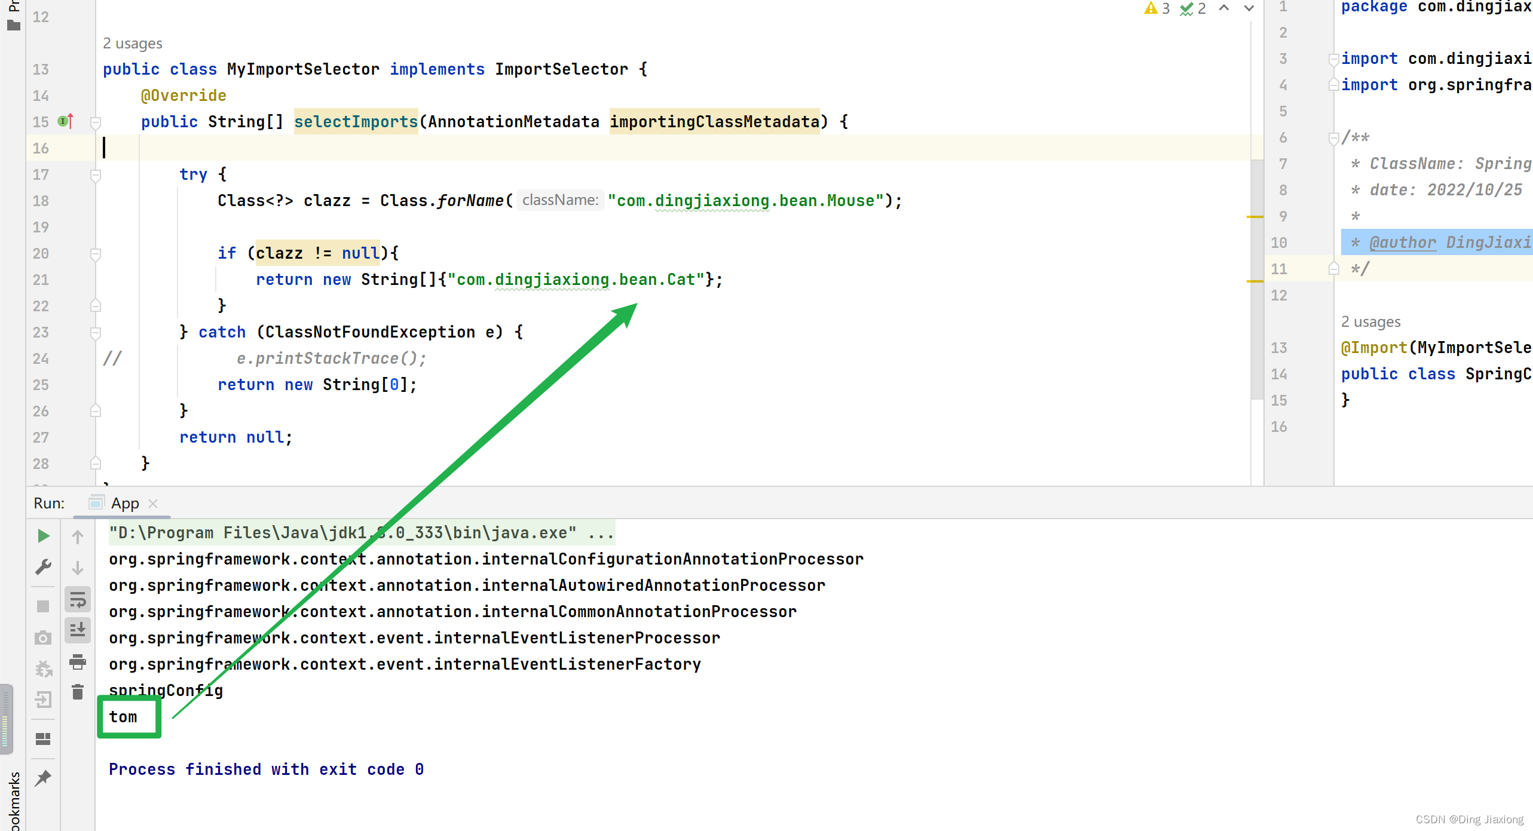The width and height of the screenshot is (1533, 831).
Task: Click the 'springConfig' console output line
Action: click(x=166, y=690)
